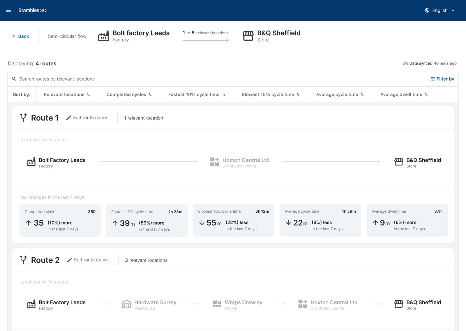
Task: Sort by Relevant locations
Action: coord(67,94)
